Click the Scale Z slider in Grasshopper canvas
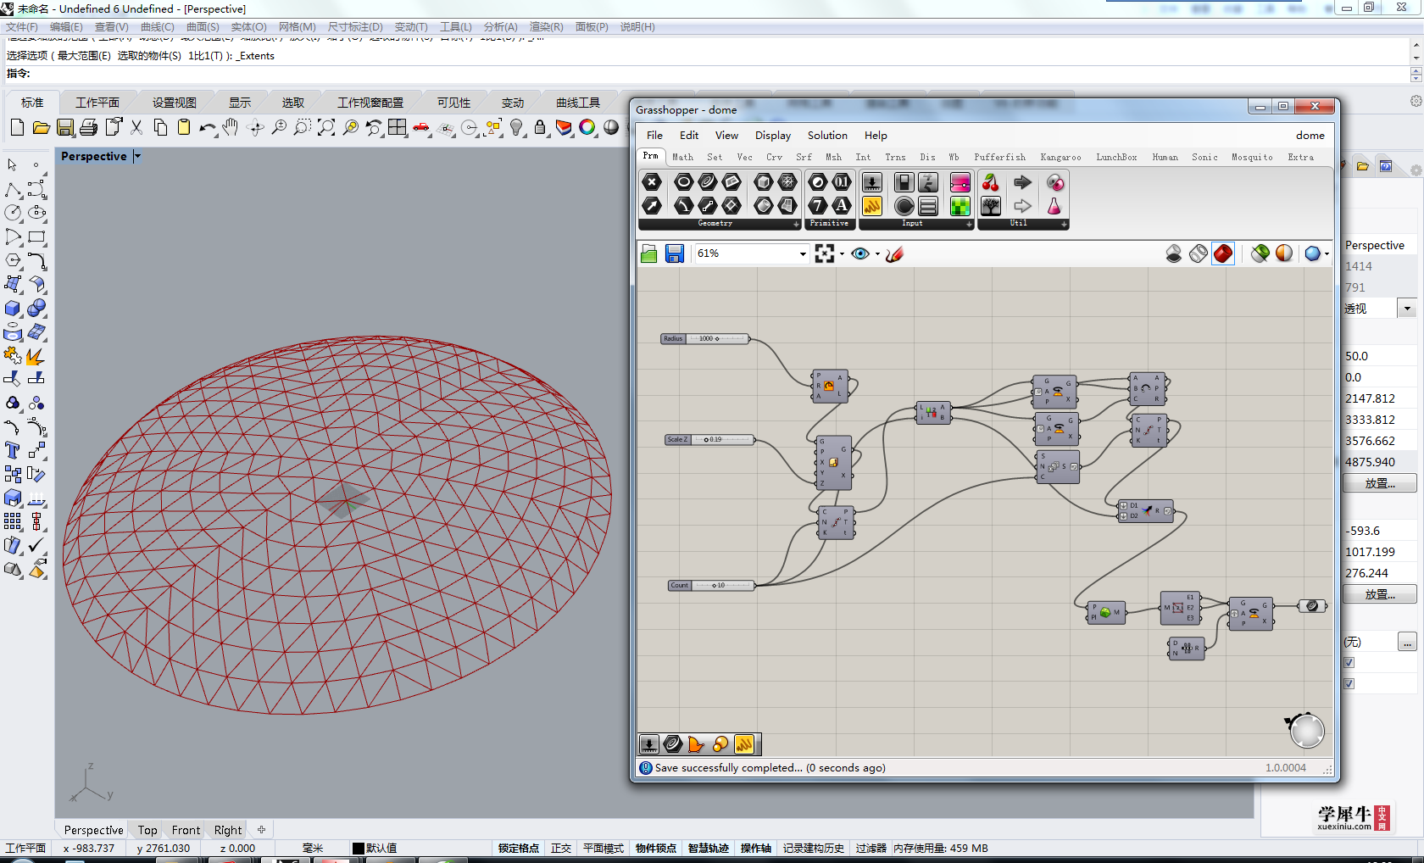 709,439
